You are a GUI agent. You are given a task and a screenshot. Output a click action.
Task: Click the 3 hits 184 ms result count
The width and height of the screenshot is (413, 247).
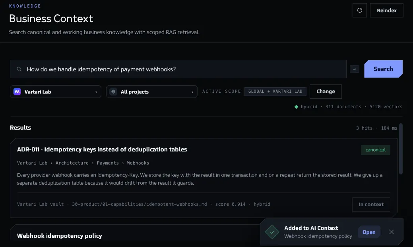click(x=377, y=128)
